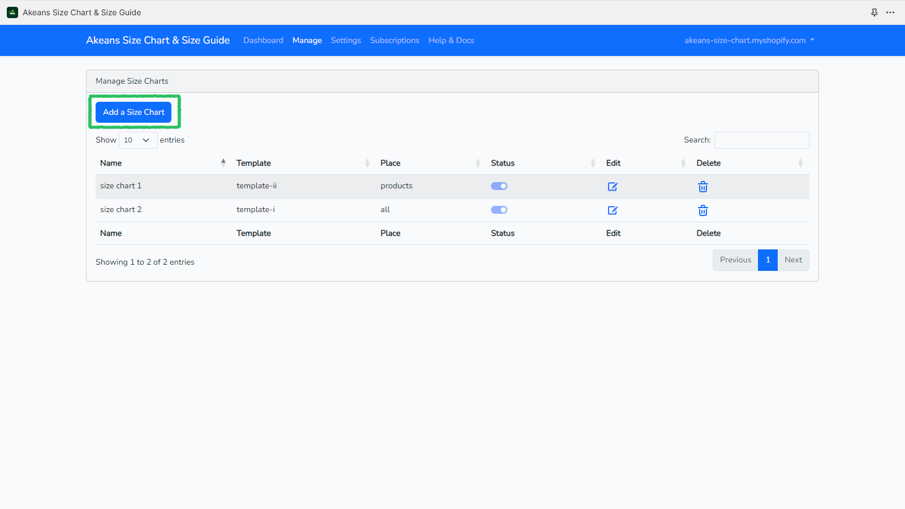
Task: Open the edit icon for size chart 2
Action: click(x=613, y=210)
